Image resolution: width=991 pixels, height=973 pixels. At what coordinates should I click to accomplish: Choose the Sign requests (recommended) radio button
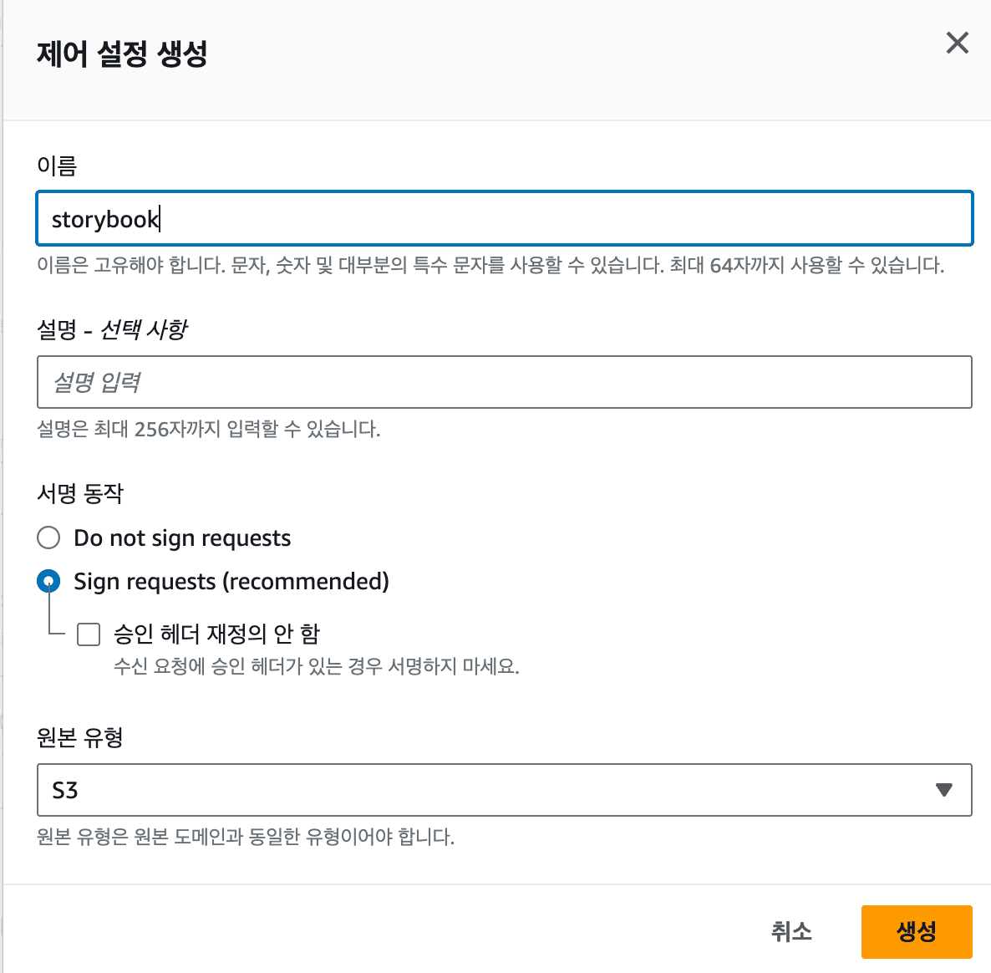48,581
